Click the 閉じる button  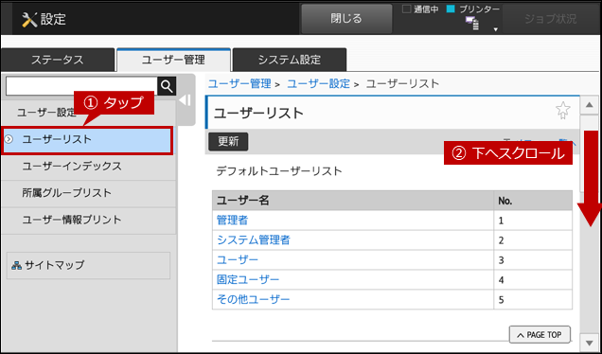(x=346, y=19)
